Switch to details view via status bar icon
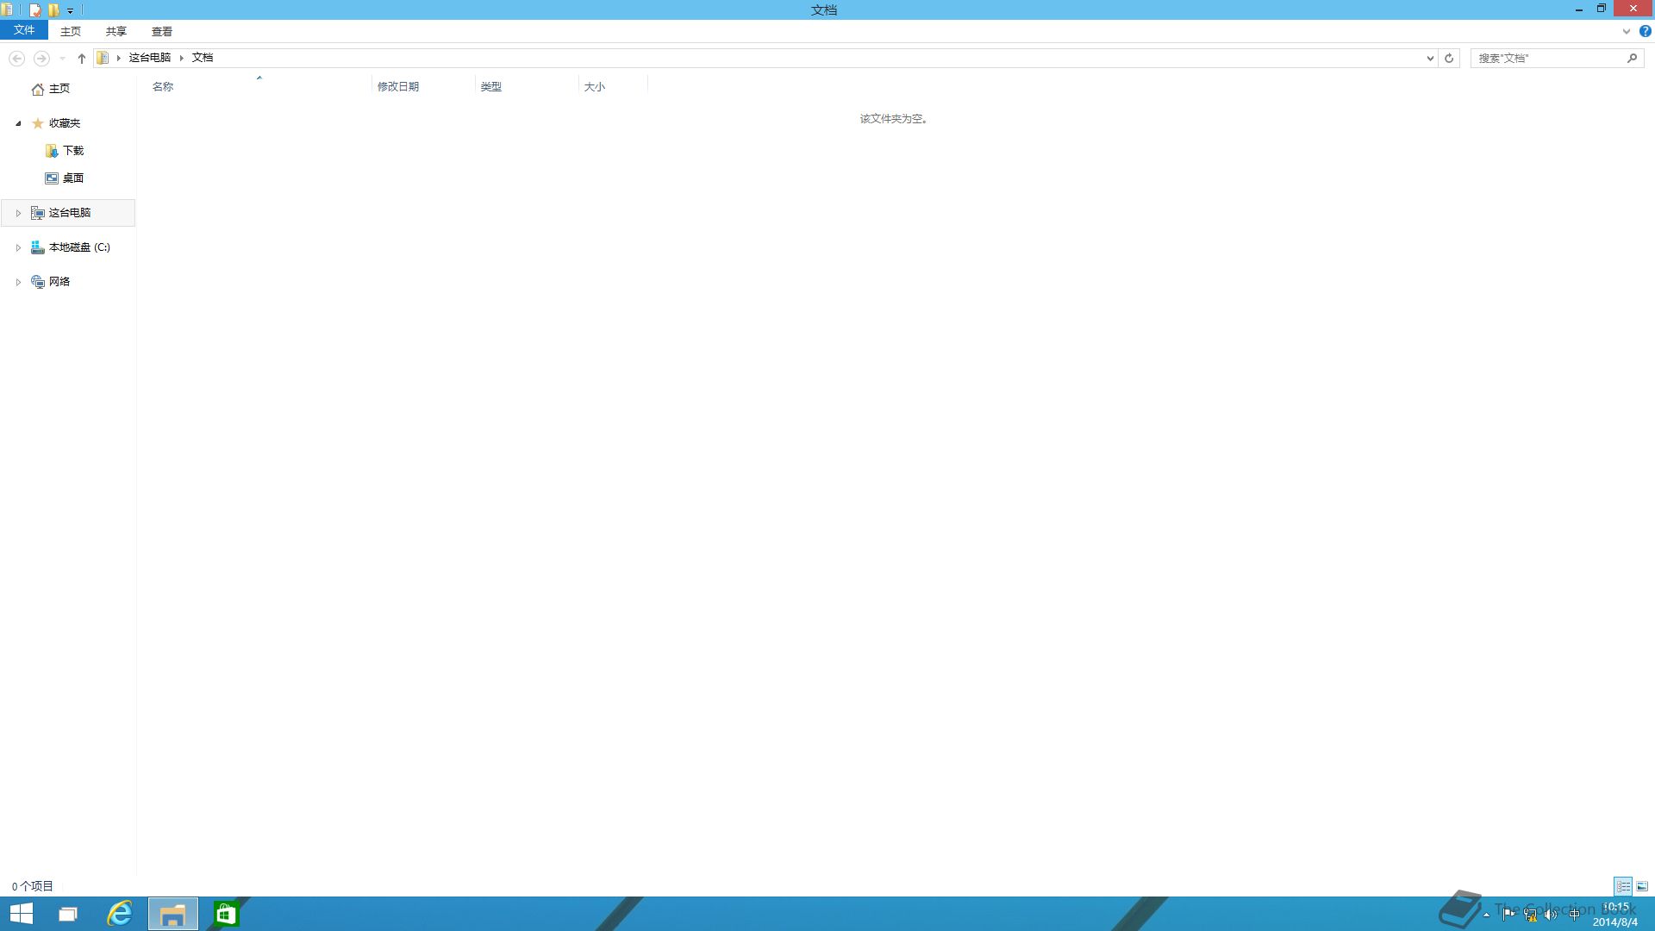 [x=1623, y=886]
